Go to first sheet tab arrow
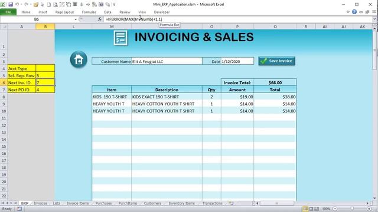This screenshot has height=212, width=378. 2,203
